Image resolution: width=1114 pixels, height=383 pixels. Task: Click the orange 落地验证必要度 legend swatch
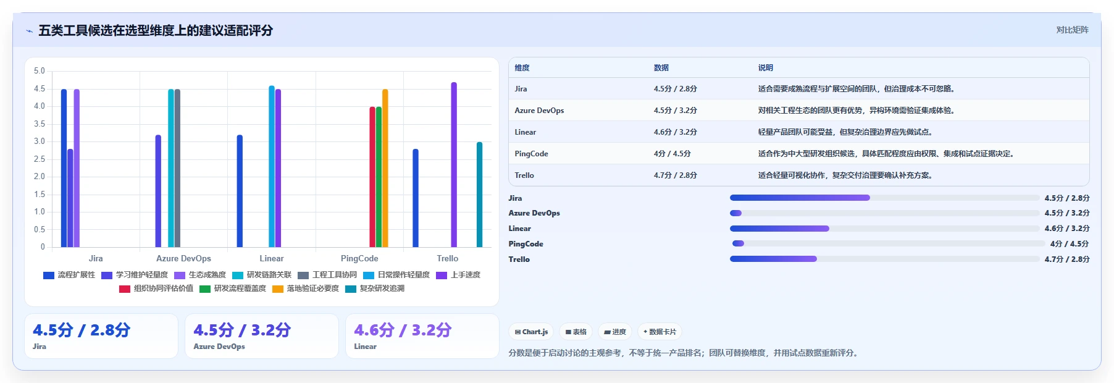[278, 288]
